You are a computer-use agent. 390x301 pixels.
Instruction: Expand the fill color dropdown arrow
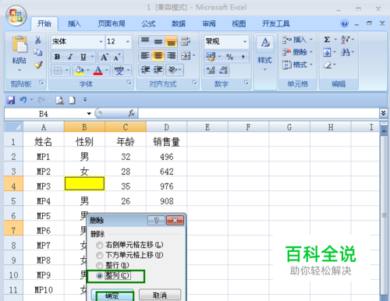(88, 70)
